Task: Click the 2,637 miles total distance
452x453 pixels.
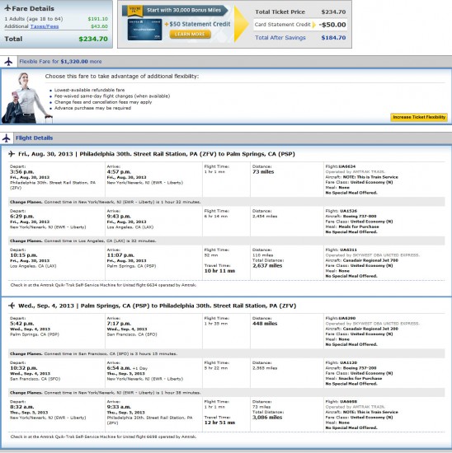Action: 267,265
